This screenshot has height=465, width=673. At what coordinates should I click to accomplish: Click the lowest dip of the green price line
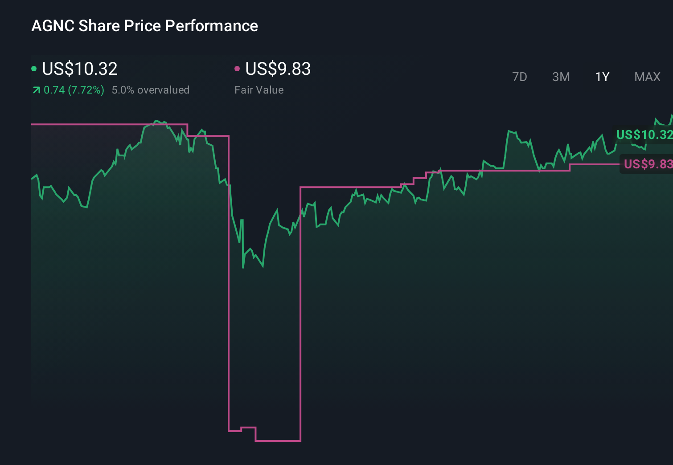[243, 268]
